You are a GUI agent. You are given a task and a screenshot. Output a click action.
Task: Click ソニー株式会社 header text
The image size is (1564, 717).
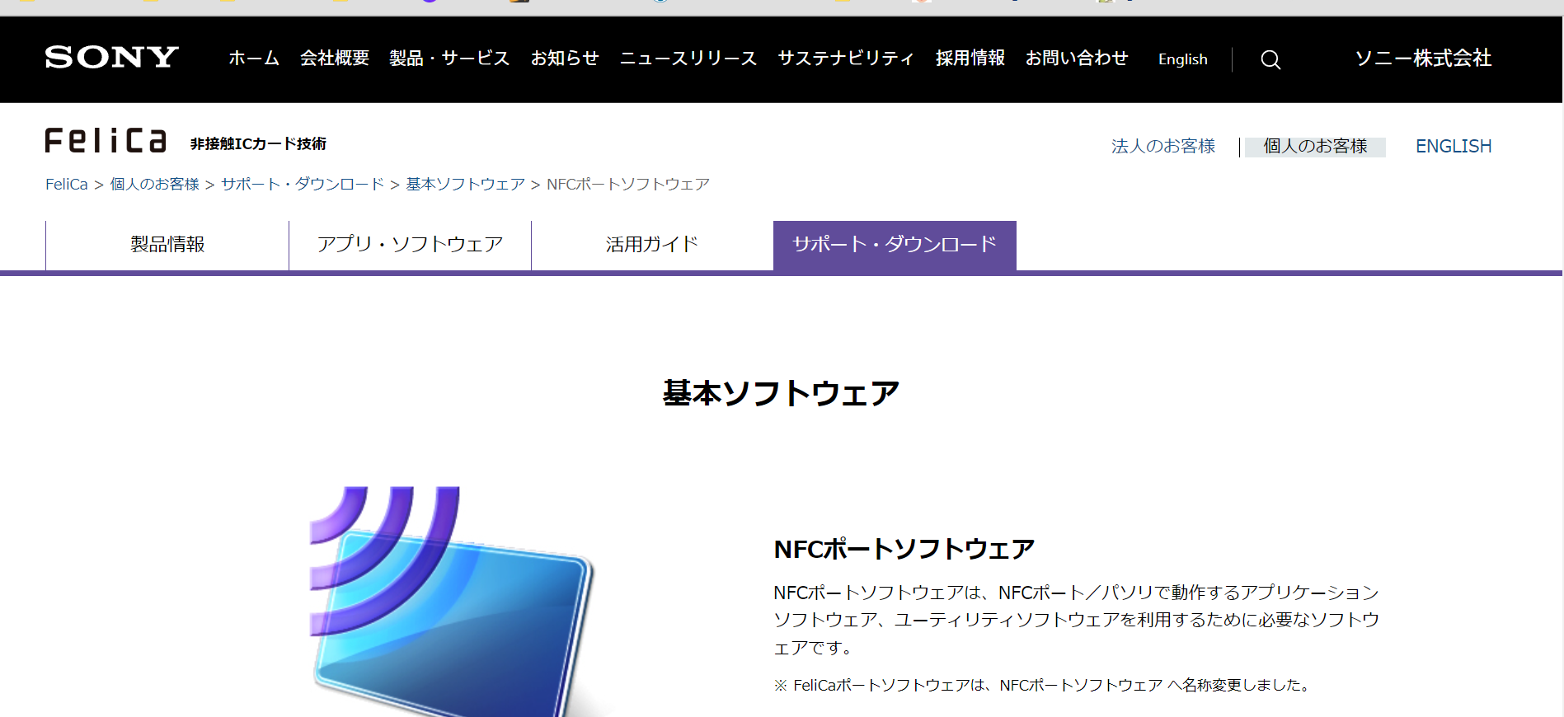click(x=1424, y=59)
